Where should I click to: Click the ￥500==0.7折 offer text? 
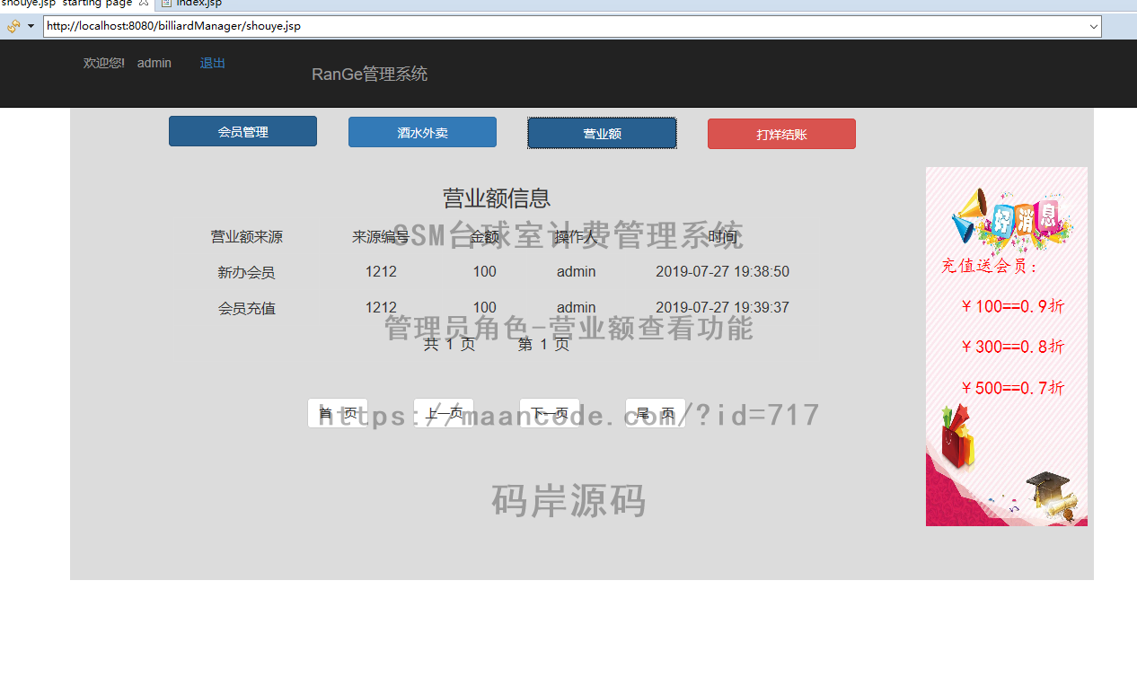coord(1012,388)
